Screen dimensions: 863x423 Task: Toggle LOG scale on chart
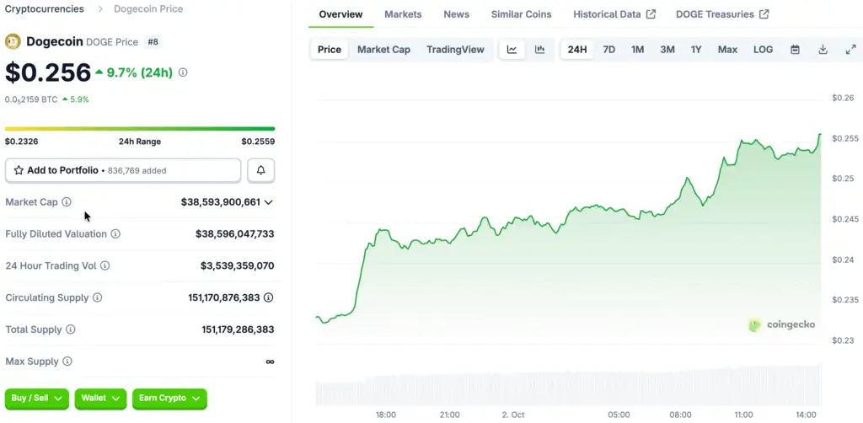click(x=763, y=50)
